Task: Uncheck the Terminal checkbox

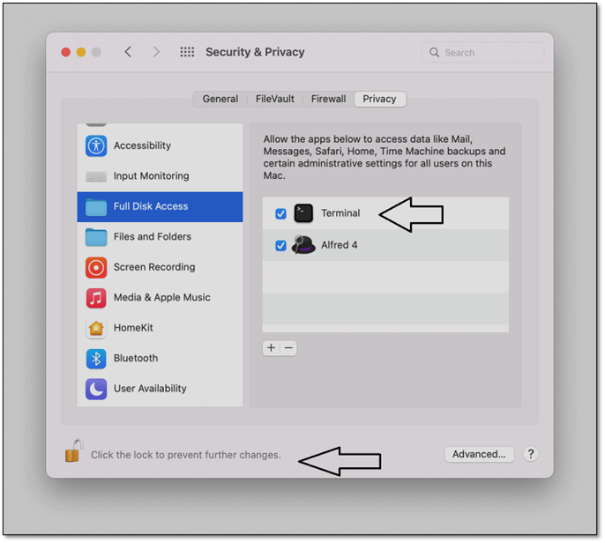Action: 280,213
